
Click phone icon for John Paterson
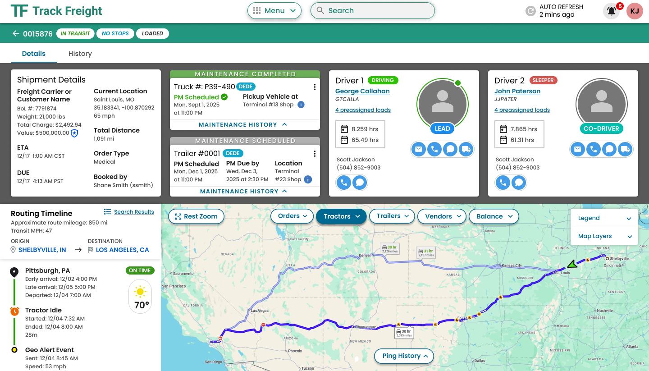pyautogui.click(x=594, y=149)
